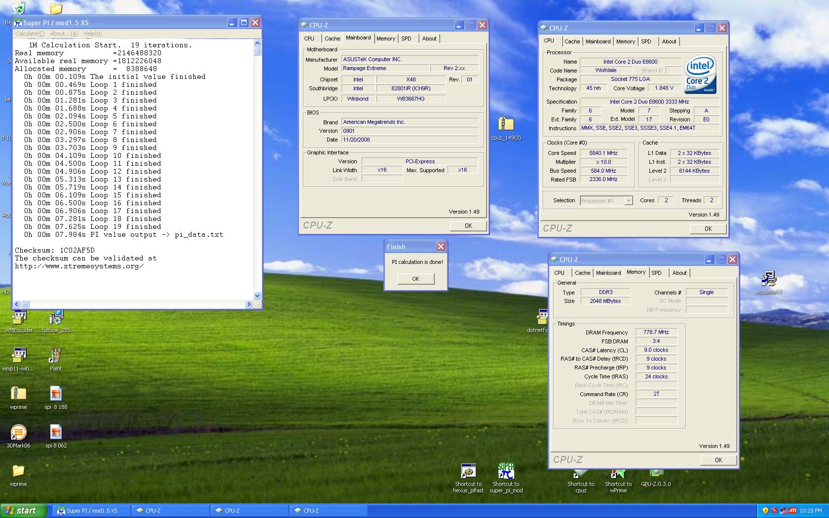Click the Super PI scrollbar up arrow
This screenshot has height=518, width=829.
pyautogui.click(x=257, y=43)
